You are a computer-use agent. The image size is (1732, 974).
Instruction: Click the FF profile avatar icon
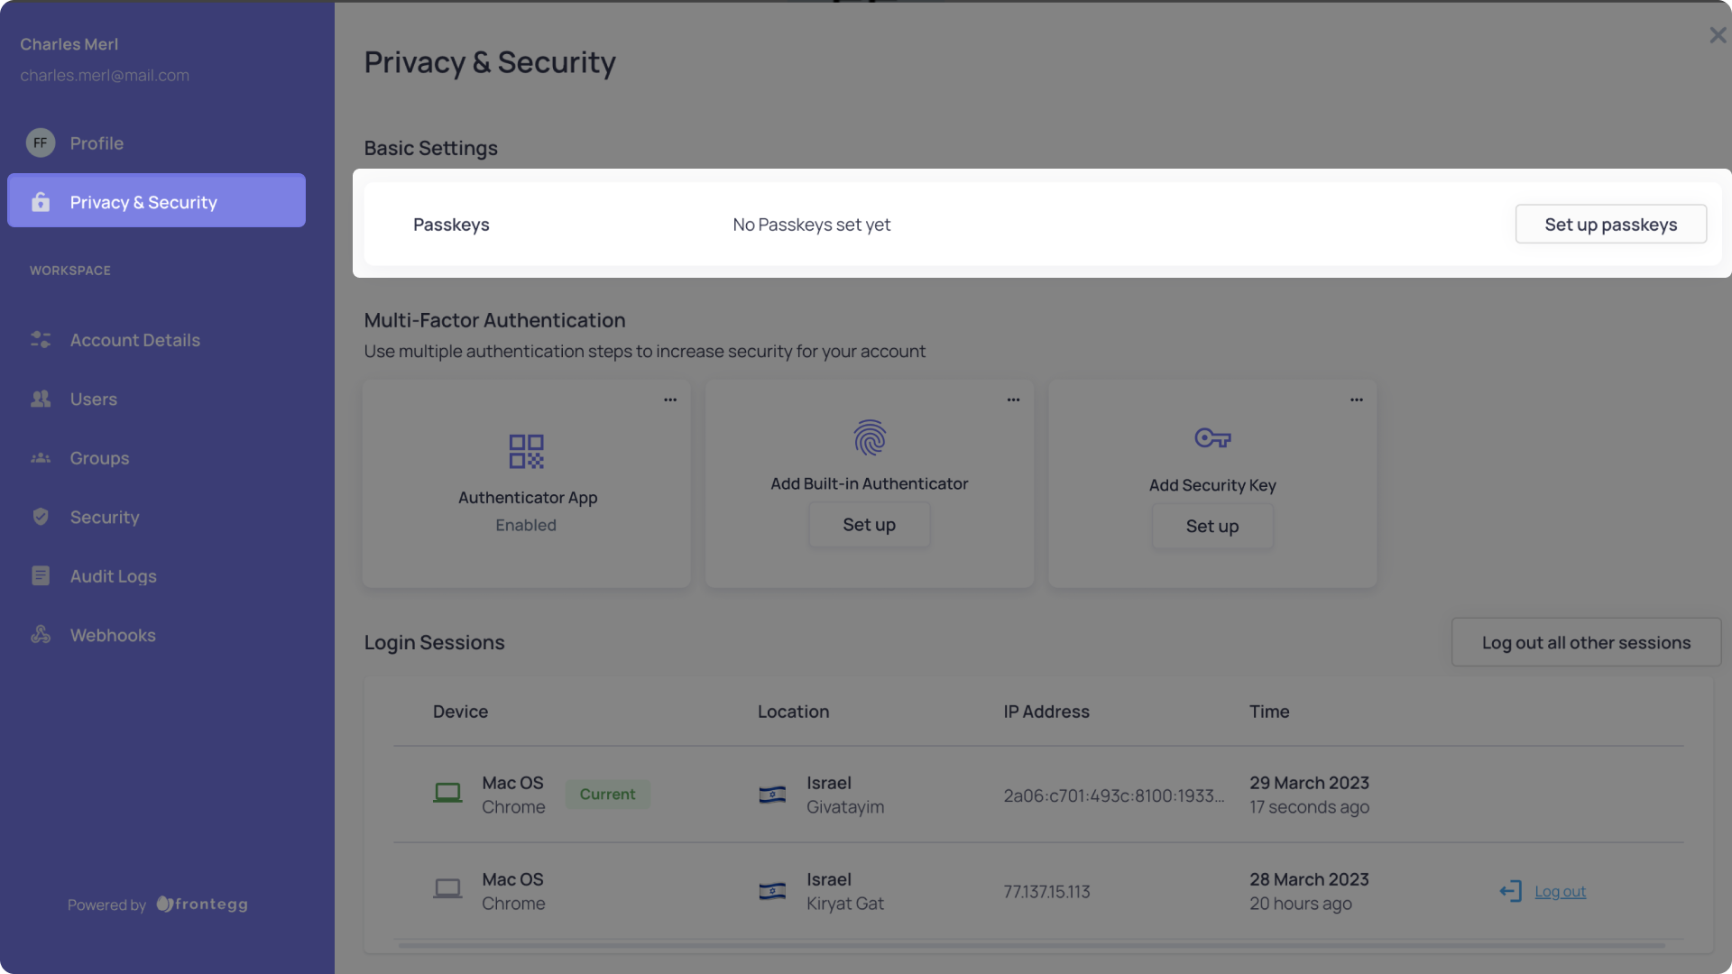(x=41, y=142)
